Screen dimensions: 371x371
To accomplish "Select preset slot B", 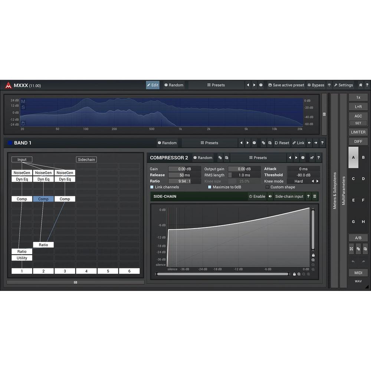I will [363, 157].
